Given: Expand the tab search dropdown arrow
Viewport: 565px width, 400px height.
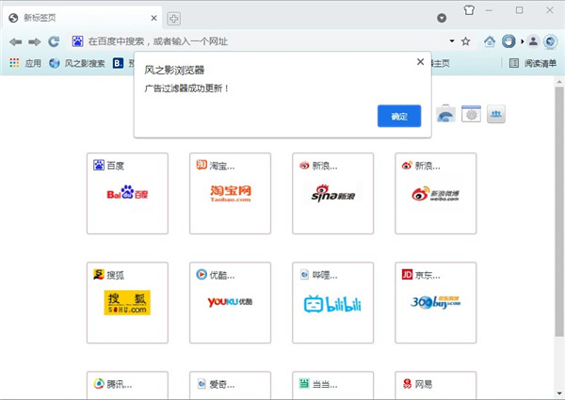Looking at the screenshot, I should tap(442, 18).
